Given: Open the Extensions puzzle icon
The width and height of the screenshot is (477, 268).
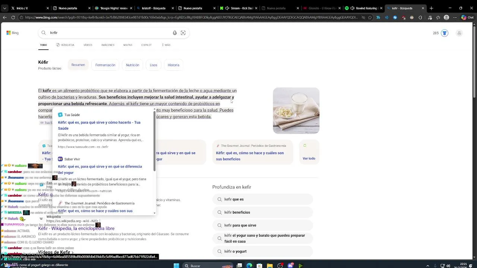Looking at the screenshot, I should coord(420,17).
